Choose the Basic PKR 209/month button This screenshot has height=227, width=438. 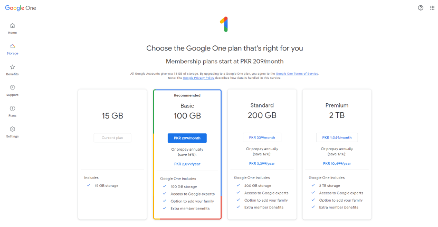point(187,138)
